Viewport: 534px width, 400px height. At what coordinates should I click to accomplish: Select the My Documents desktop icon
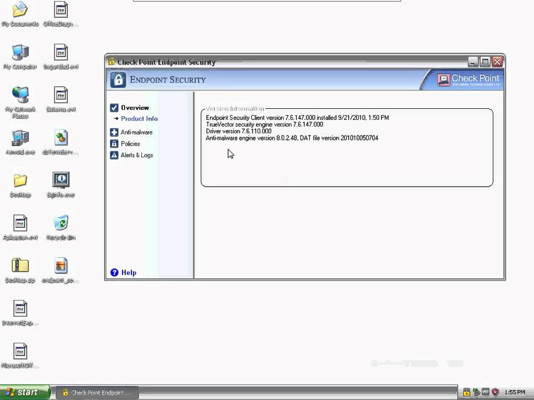(20, 13)
